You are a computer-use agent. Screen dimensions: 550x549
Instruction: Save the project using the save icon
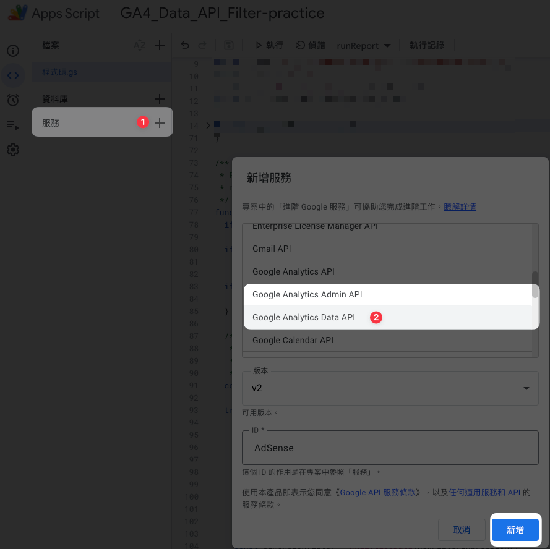(x=228, y=45)
